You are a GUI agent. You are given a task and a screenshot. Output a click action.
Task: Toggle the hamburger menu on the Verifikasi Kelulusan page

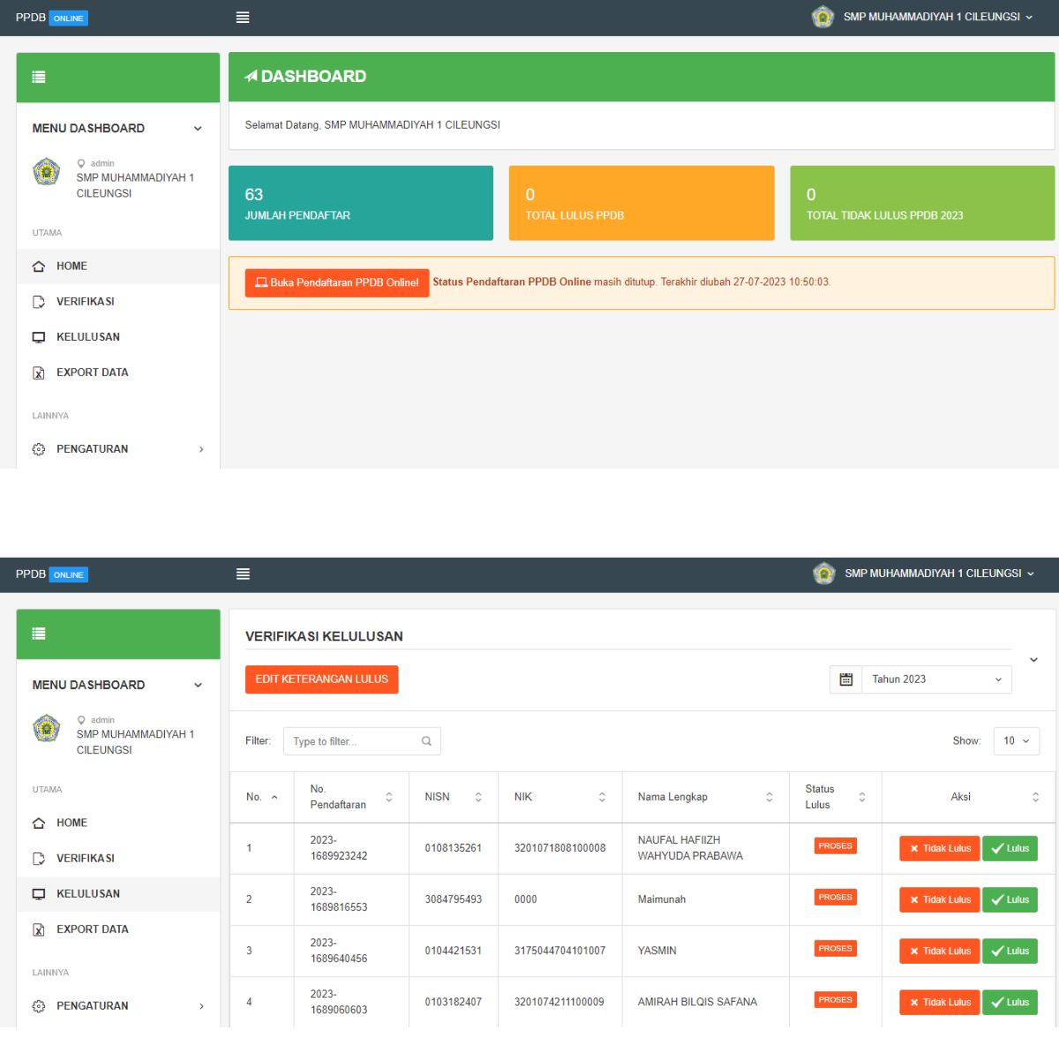tap(243, 575)
